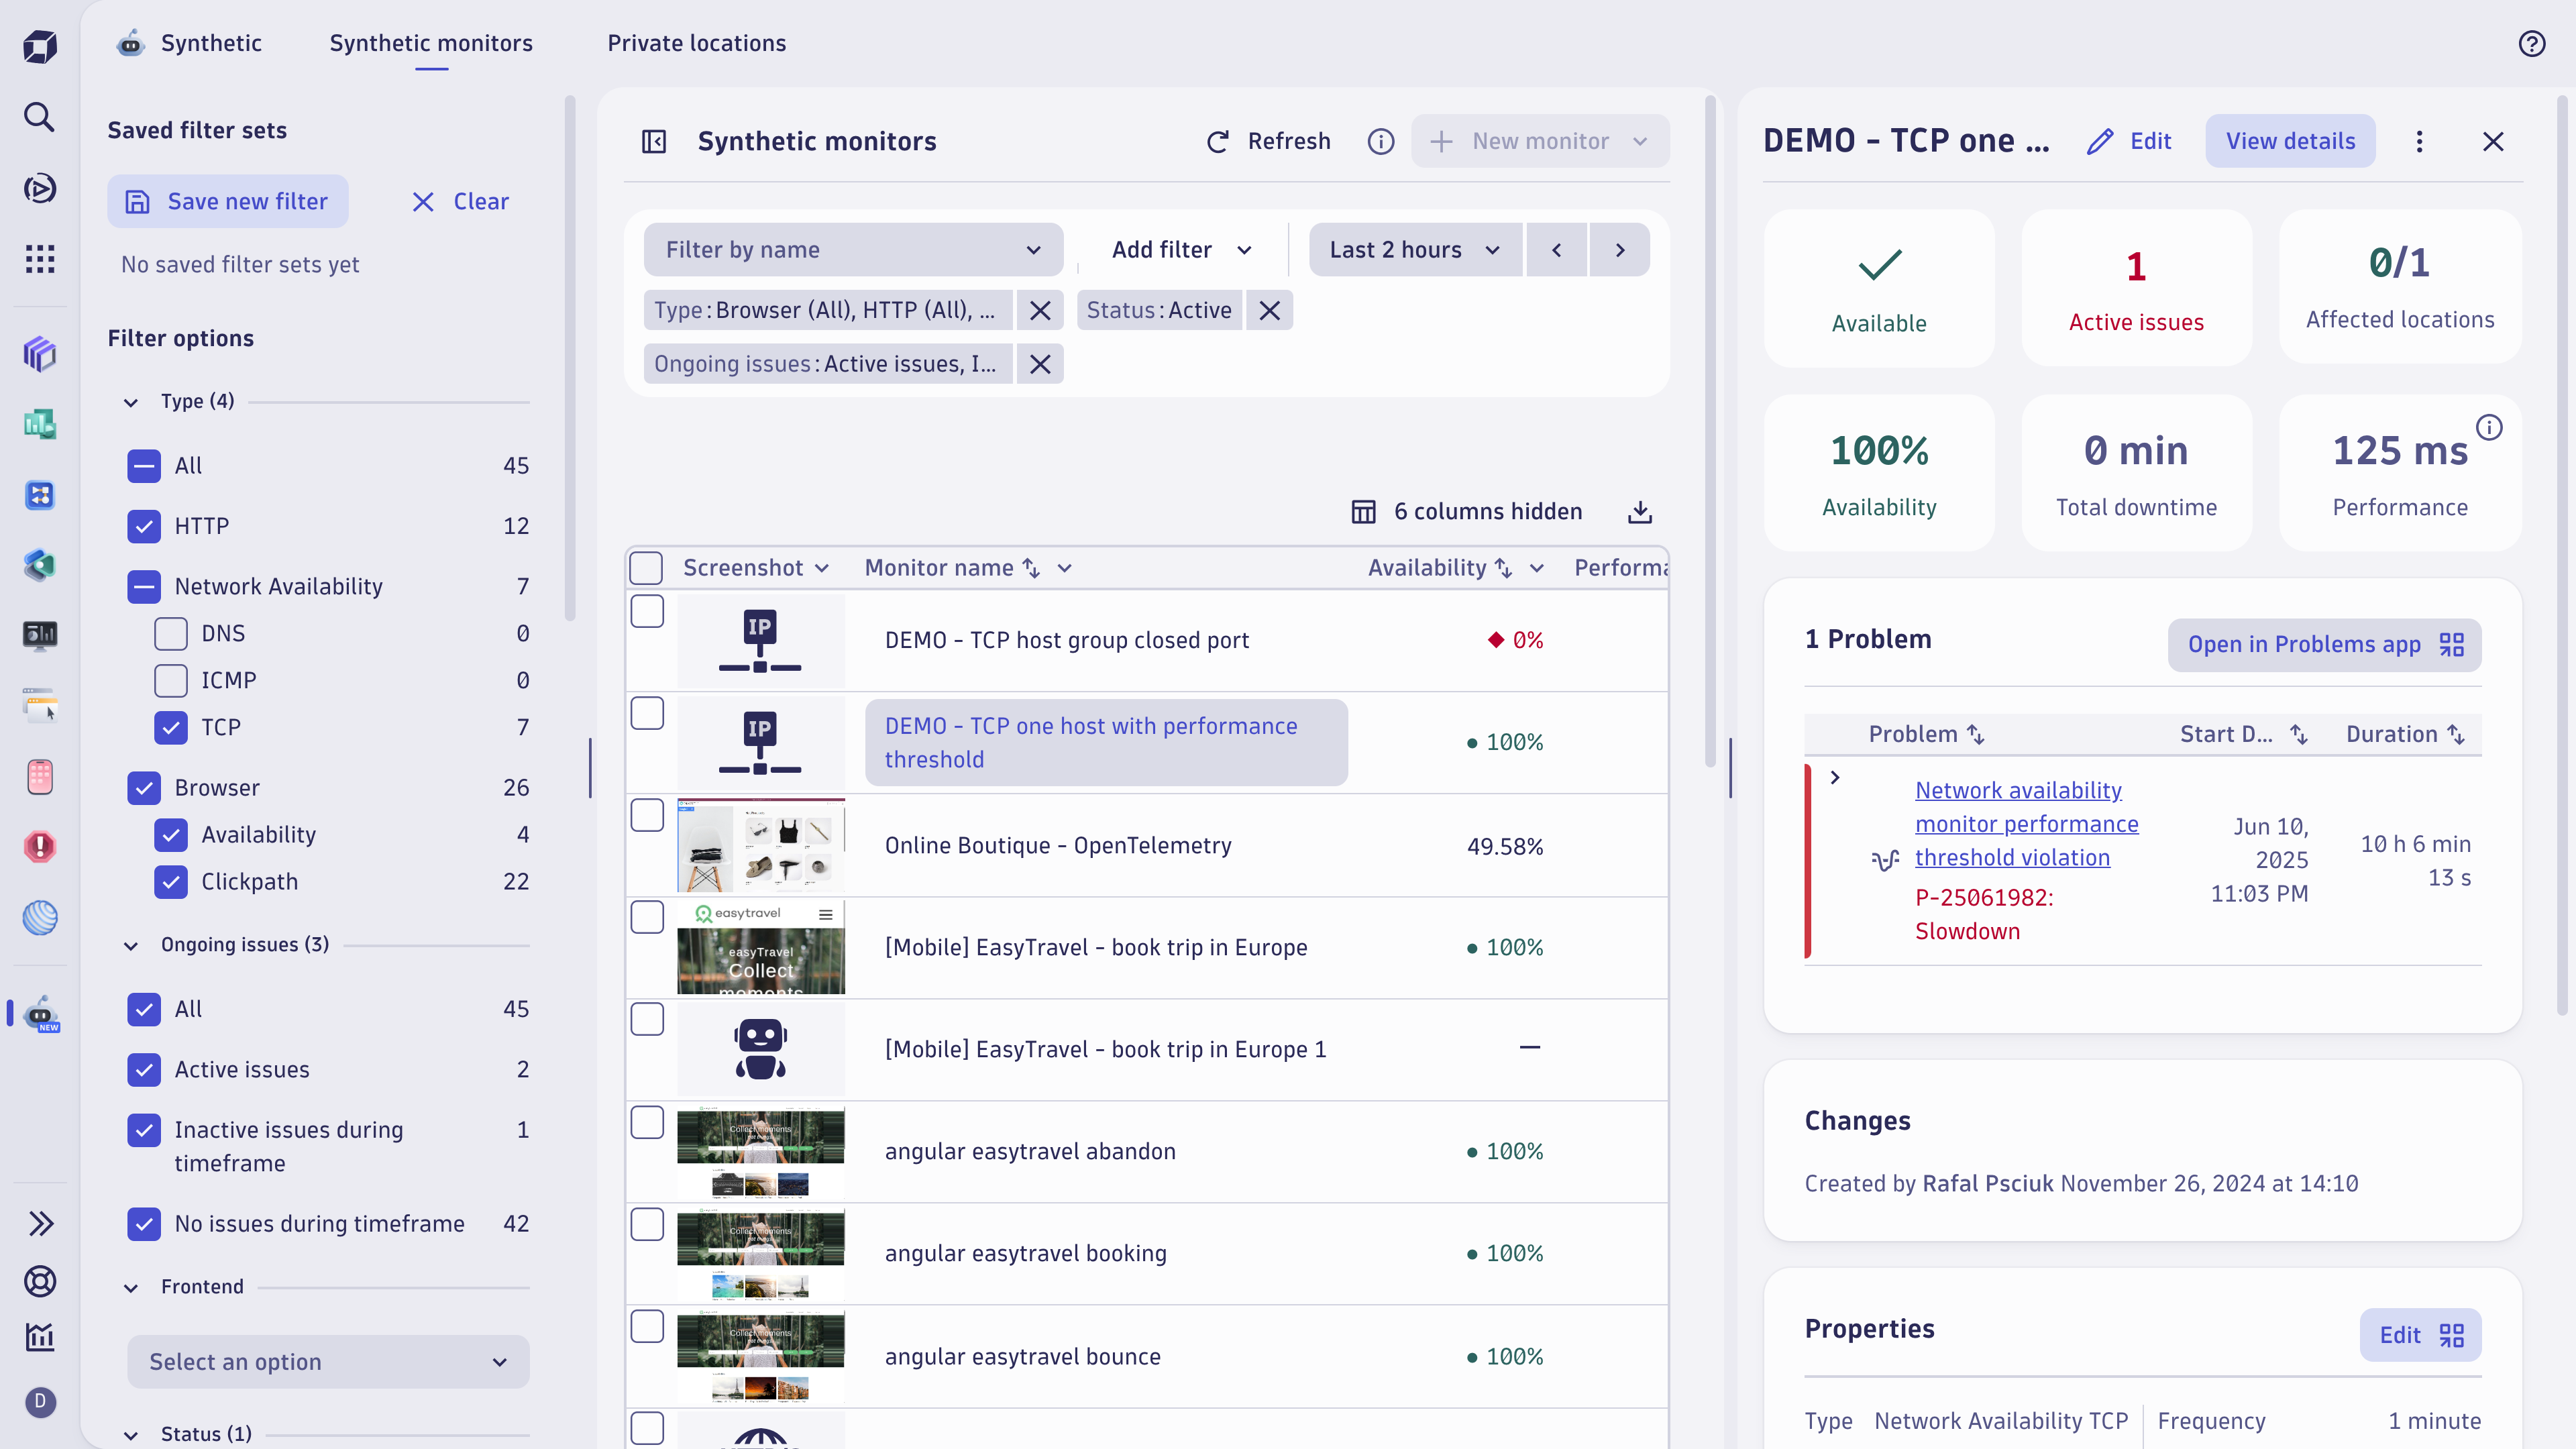Go to next timeframe arrow
The width and height of the screenshot is (2576, 1449).
(1620, 249)
